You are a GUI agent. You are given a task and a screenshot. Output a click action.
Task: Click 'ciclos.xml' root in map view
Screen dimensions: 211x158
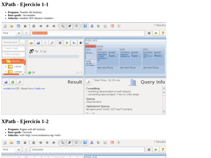coord(91,41)
